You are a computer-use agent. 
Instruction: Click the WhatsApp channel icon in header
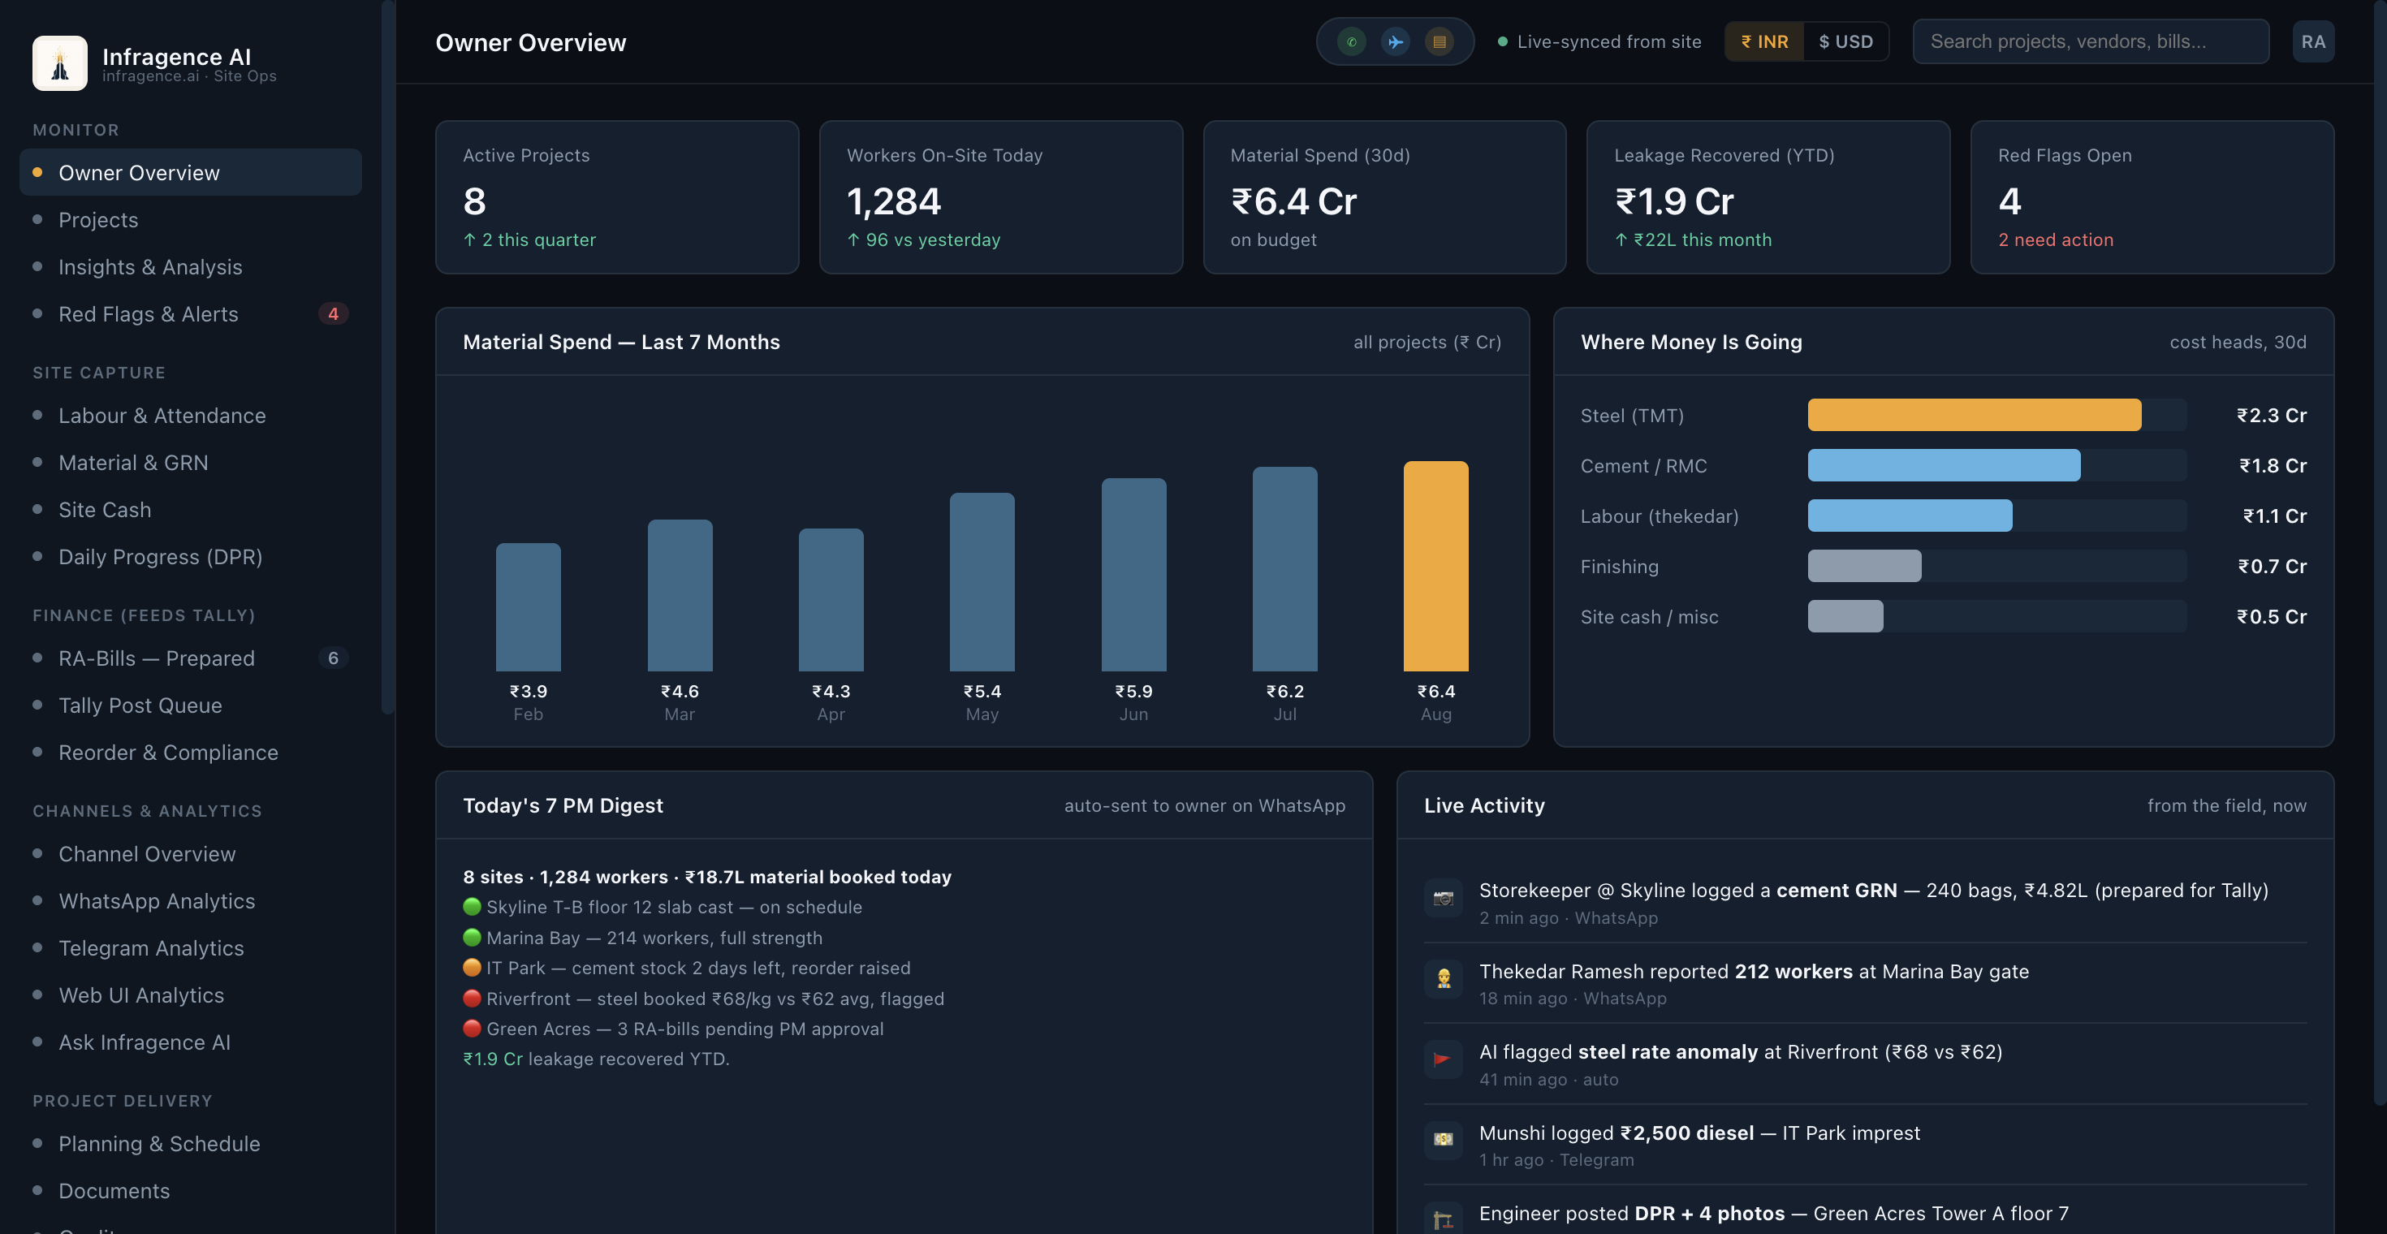(x=1351, y=41)
